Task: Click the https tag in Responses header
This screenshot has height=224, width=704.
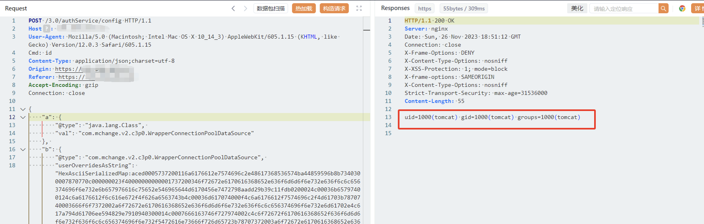Action: (425, 8)
